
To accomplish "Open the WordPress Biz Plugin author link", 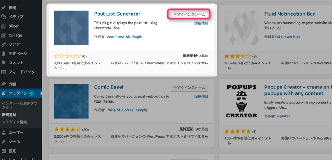I will (x=124, y=37).
